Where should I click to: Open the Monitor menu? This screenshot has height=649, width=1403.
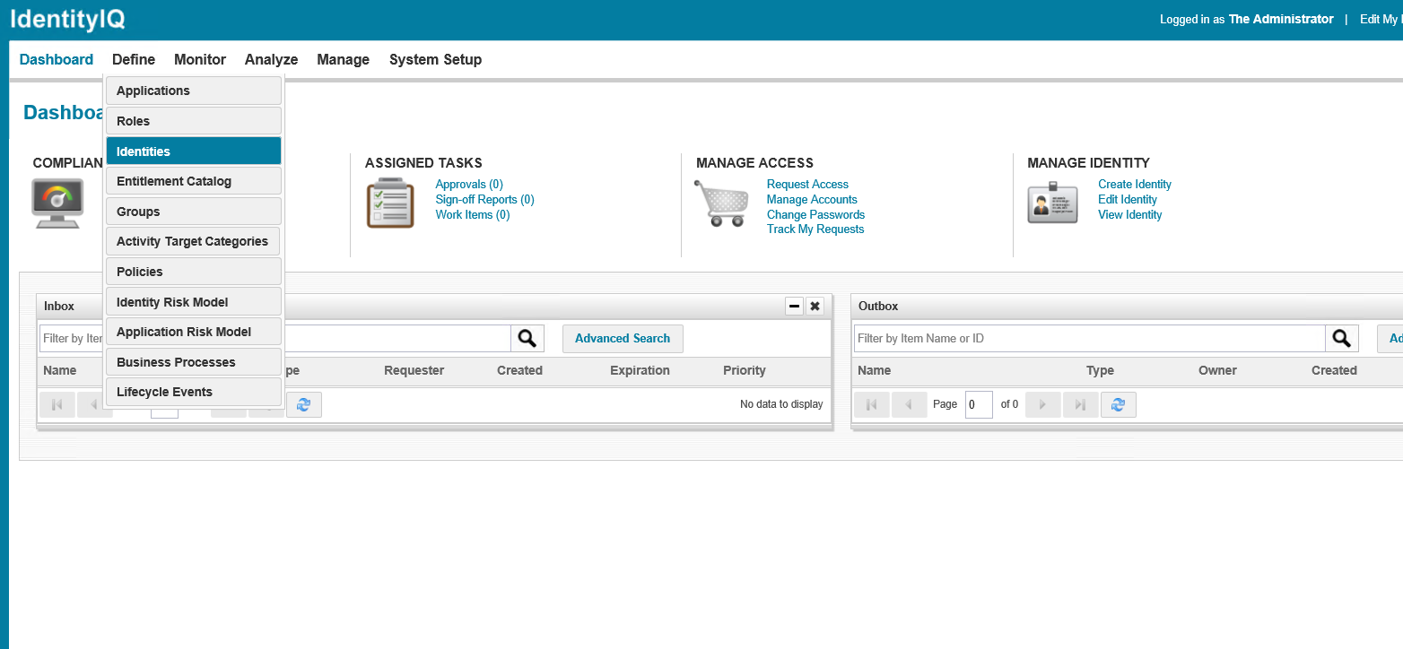point(200,59)
